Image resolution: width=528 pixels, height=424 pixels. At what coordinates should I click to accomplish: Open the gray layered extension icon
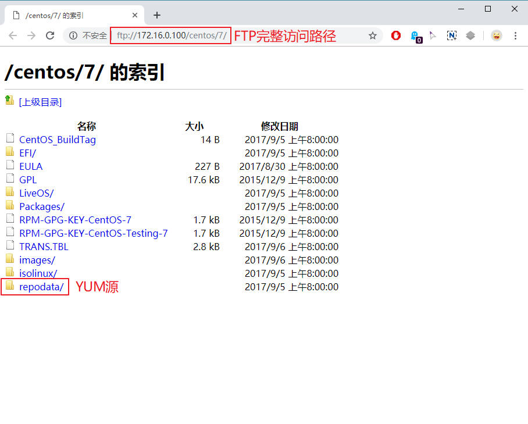[x=470, y=35]
